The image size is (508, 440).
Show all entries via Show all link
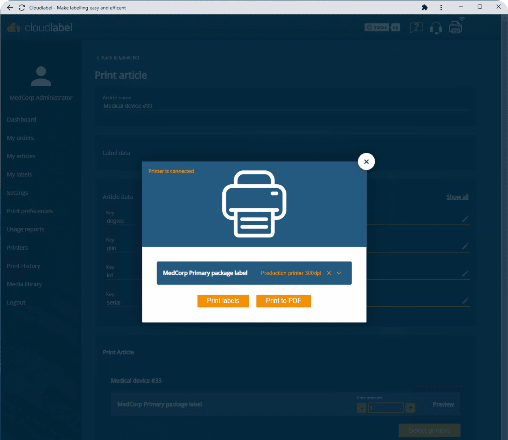click(x=457, y=197)
